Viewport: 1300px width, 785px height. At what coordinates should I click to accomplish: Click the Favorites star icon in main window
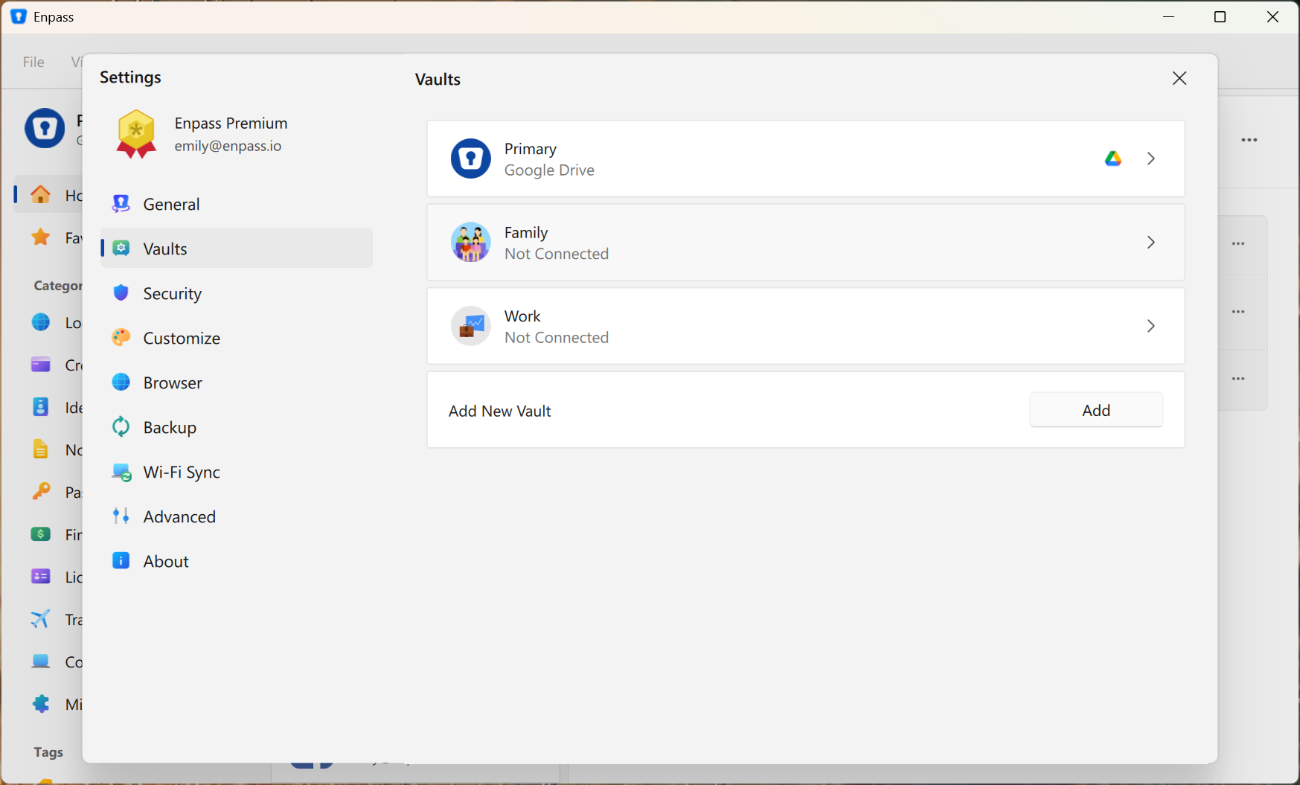click(x=41, y=237)
